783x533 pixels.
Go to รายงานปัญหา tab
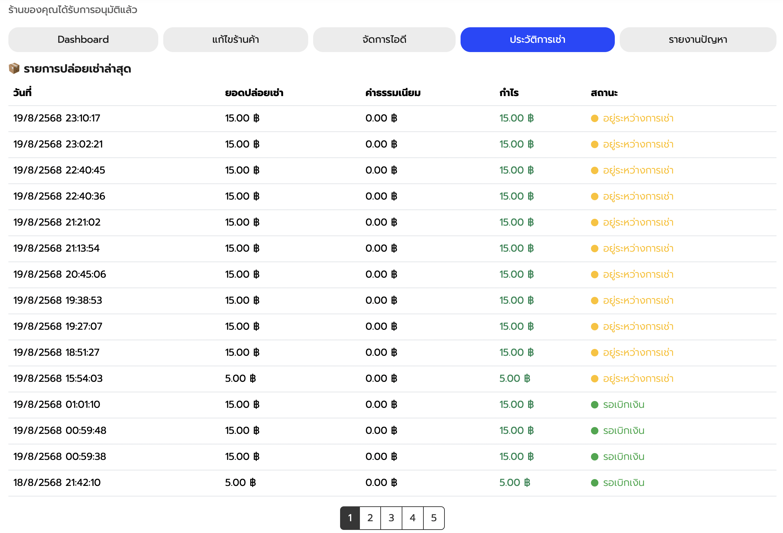[x=698, y=39]
